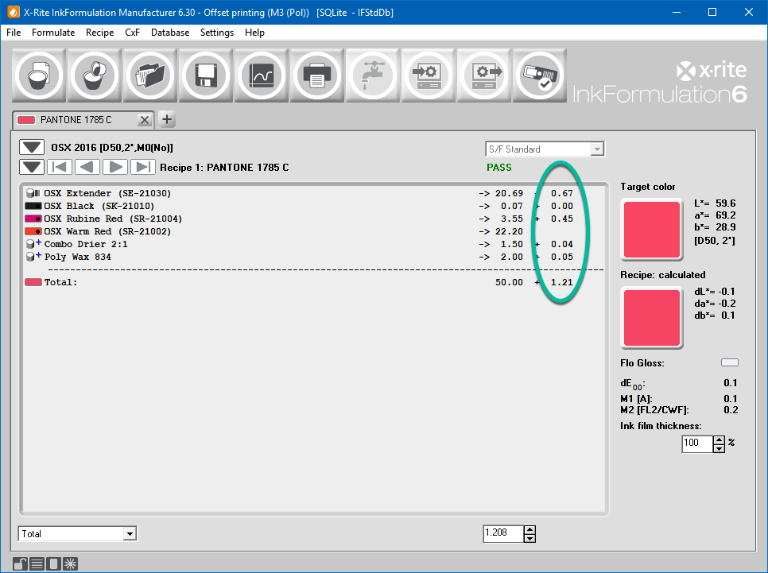
Task: Jump to the first recipe
Action: coord(60,167)
